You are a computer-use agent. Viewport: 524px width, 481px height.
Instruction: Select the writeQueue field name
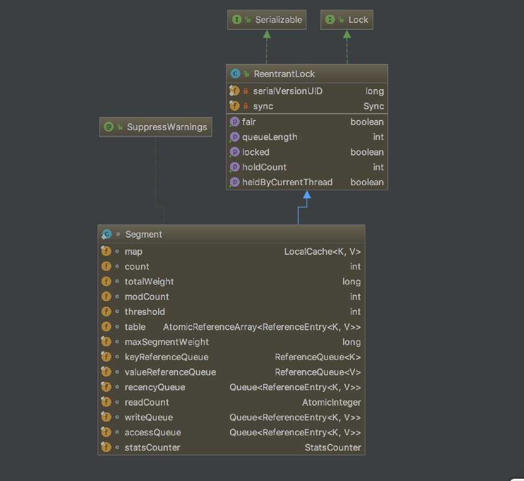coord(149,417)
